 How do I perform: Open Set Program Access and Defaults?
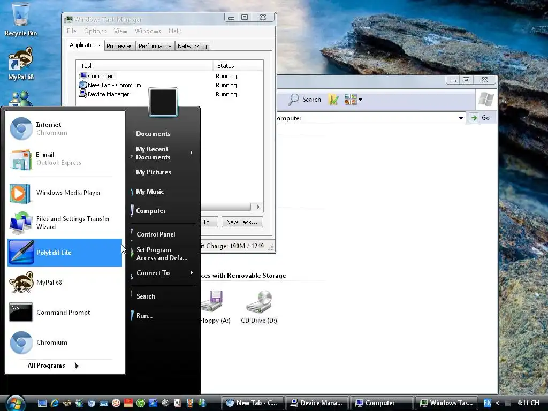162,254
